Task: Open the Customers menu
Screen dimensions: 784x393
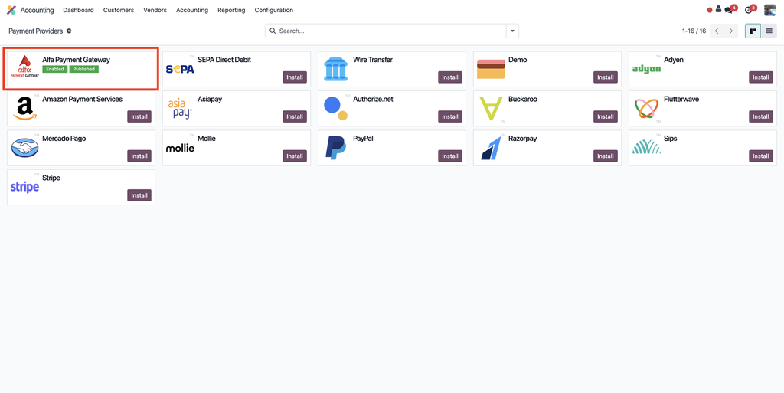Action: 119,10
